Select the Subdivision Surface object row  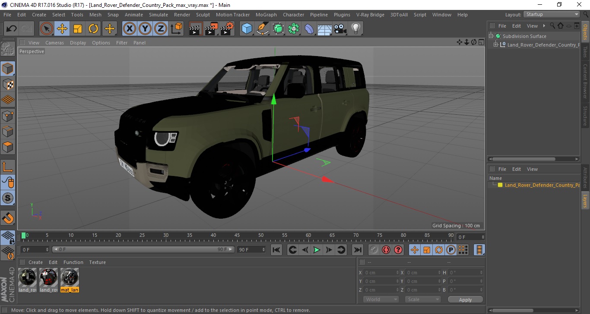524,36
